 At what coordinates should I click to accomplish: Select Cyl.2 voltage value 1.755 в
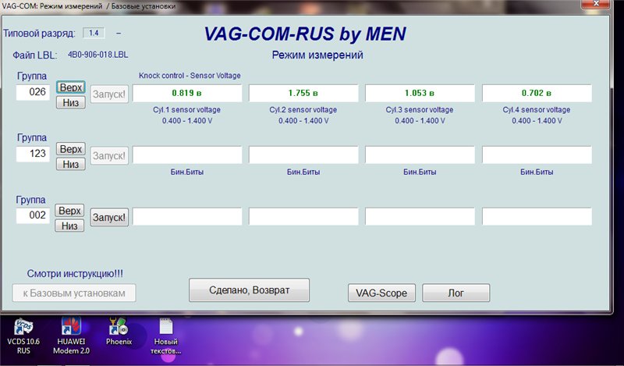click(303, 93)
